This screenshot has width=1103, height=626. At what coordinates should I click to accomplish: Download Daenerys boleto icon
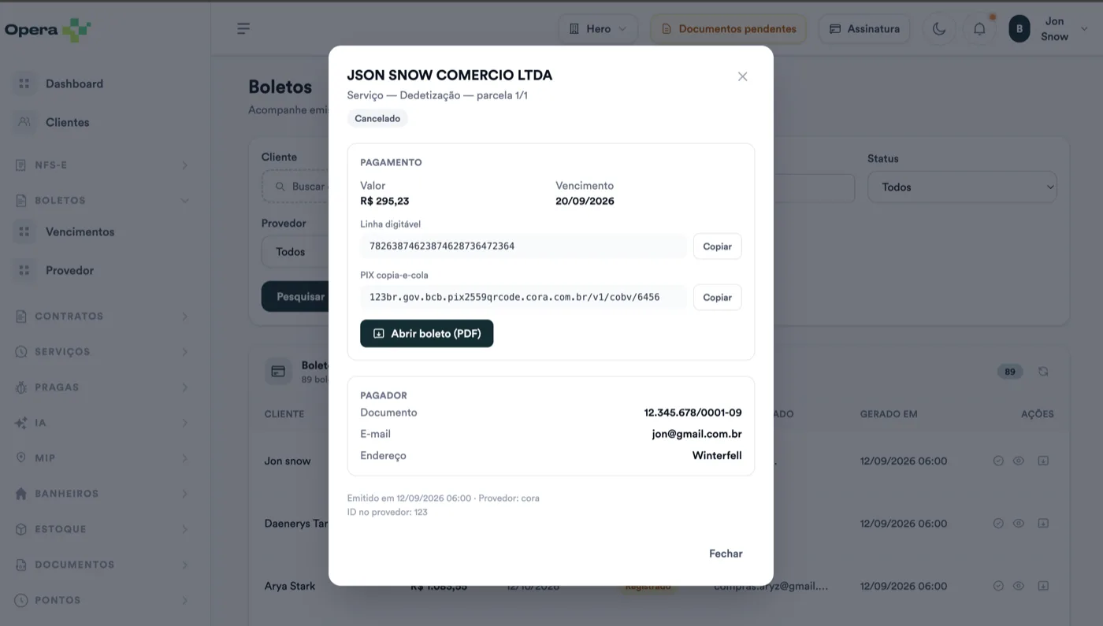[x=1043, y=523]
